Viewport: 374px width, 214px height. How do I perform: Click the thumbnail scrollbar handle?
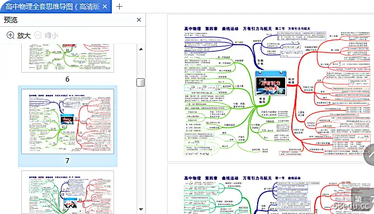(140, 83)
